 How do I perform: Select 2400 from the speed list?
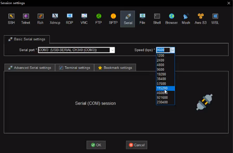(x=165, y=60)
